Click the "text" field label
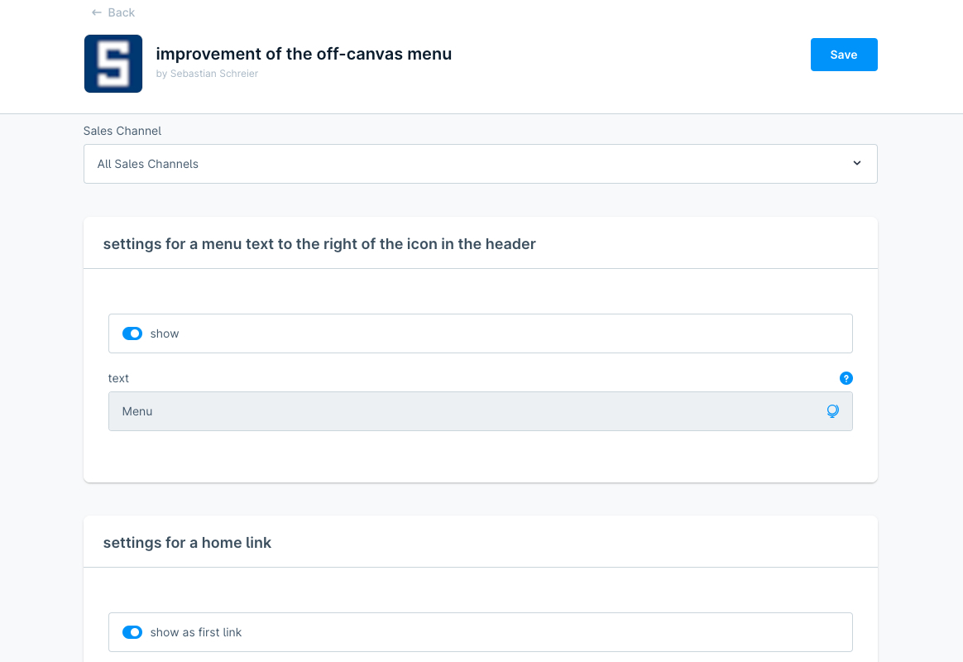Viewport: 963px width, 662px height. (119, 378)
